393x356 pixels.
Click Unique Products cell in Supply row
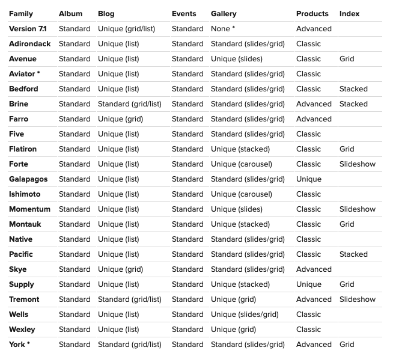coord(309,284)
